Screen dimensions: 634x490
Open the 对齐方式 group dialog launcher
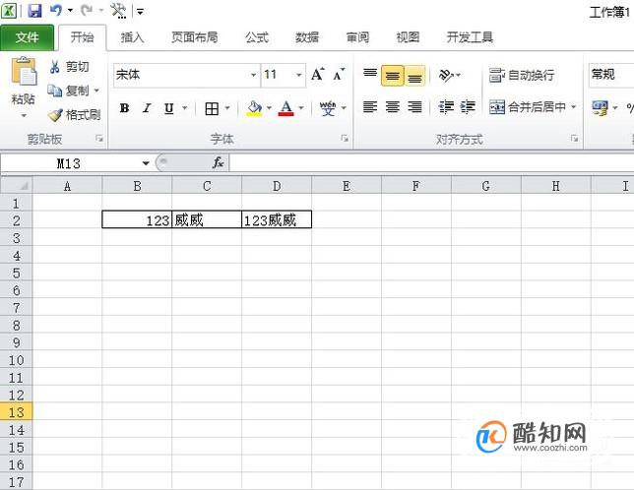point(574,139)
